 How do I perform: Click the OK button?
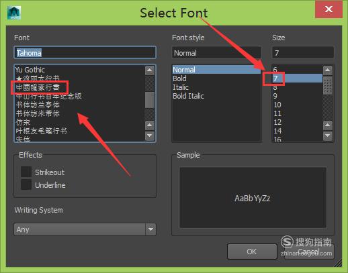click(x=252, y=252)
